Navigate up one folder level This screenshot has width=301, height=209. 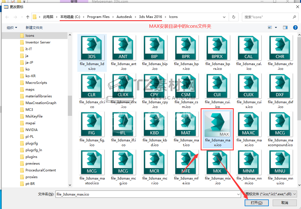click(28, 17)
